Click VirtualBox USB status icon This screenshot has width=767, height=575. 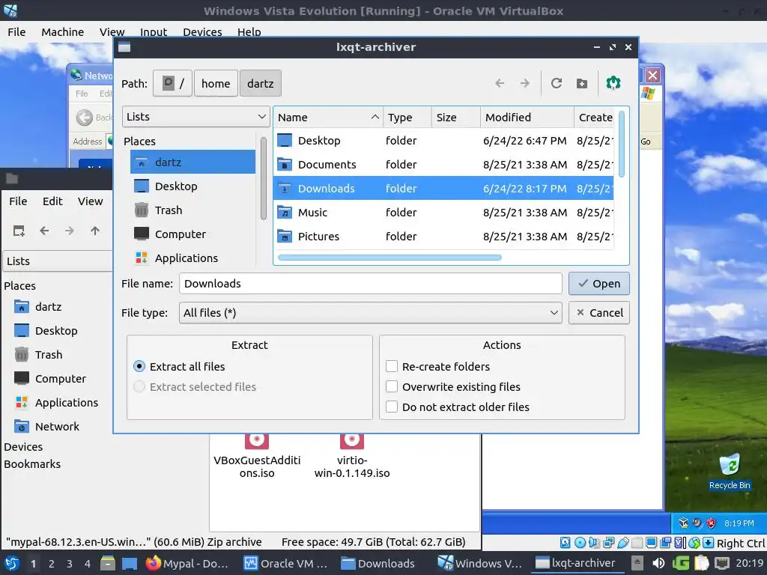tap(622, 543)
